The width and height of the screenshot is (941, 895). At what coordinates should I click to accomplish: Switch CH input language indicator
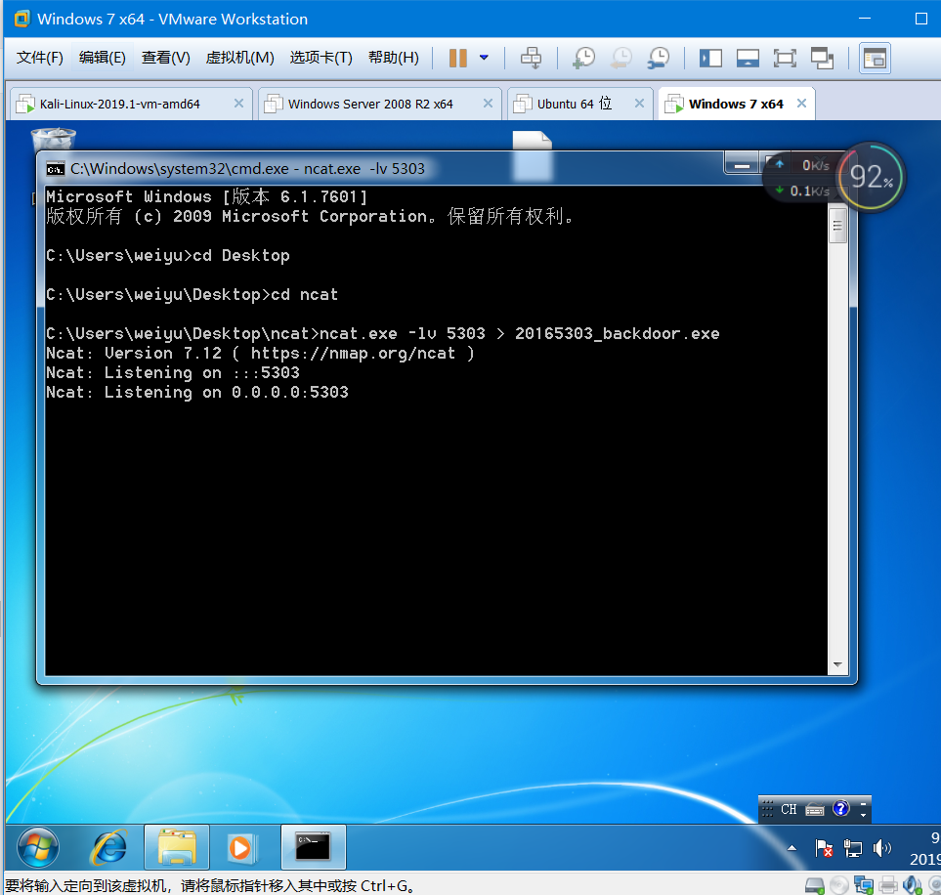coord(789,809)
